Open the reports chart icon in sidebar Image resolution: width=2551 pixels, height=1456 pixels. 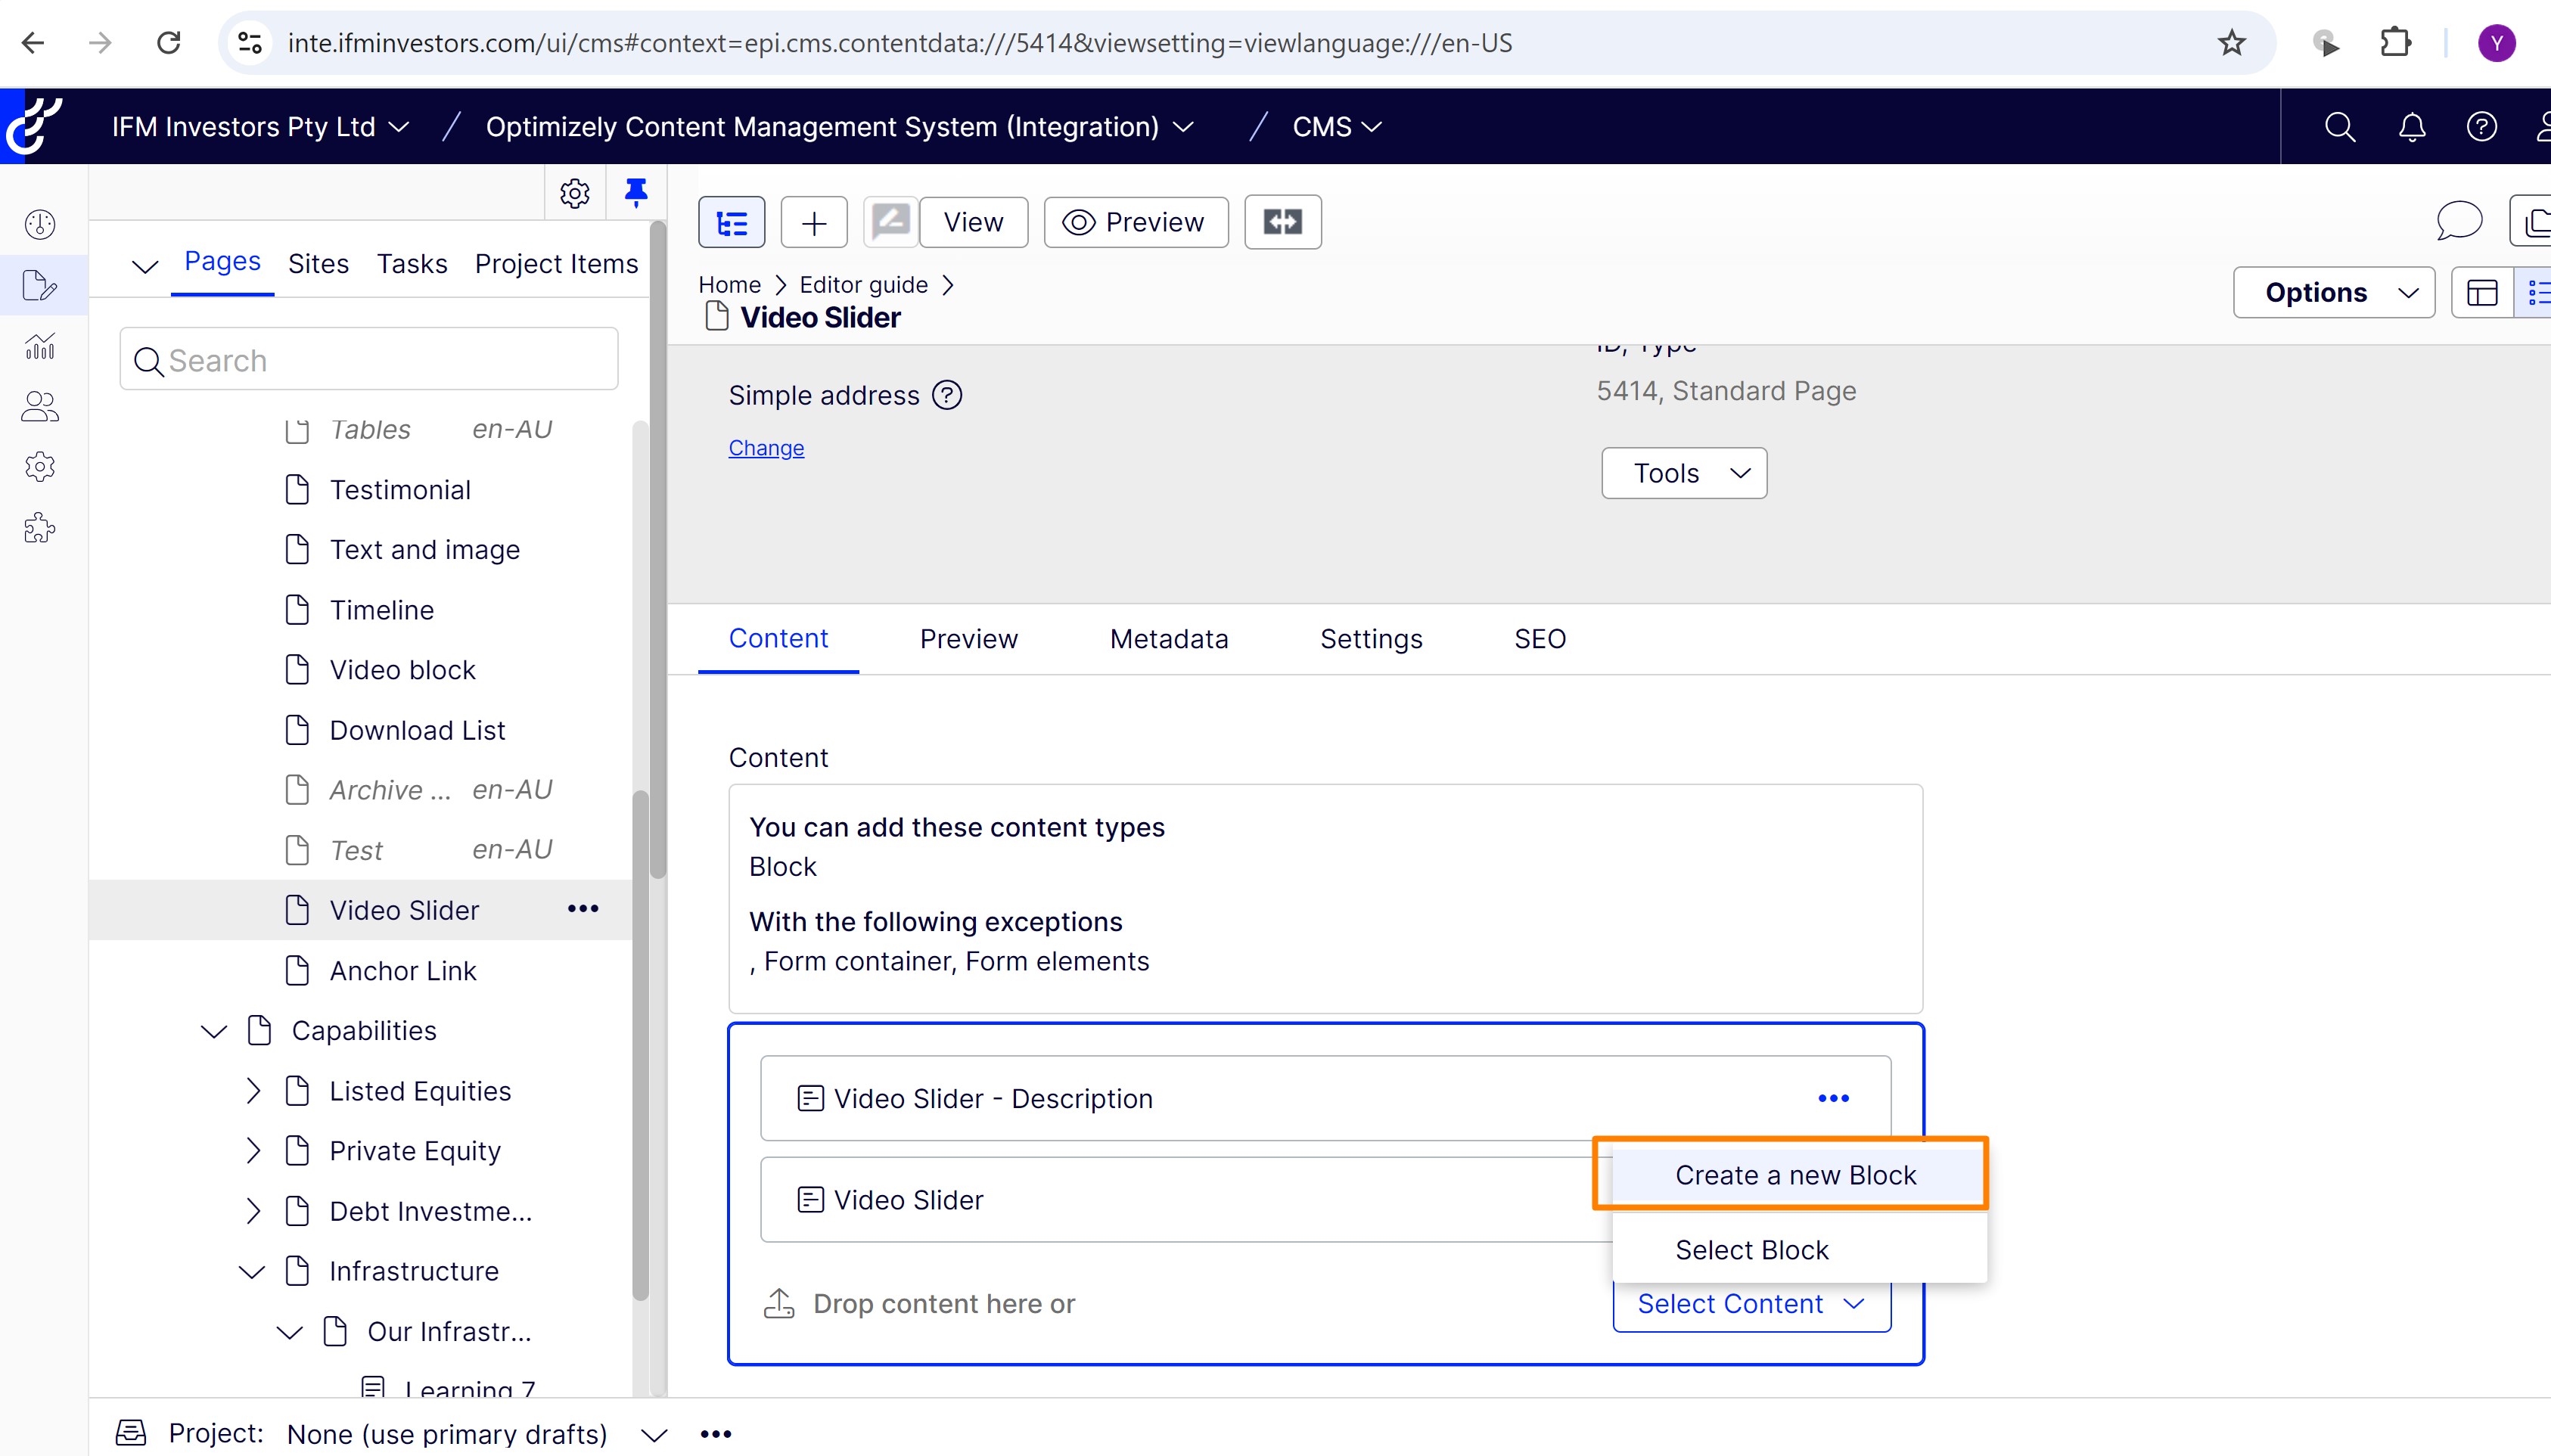(x=40, y=346)
